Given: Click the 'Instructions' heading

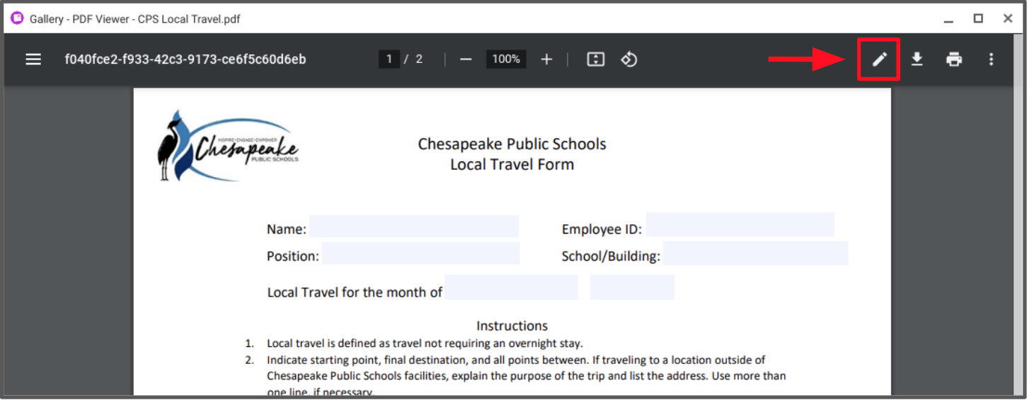Looking at the screenshot, I should tap(512, 326).
